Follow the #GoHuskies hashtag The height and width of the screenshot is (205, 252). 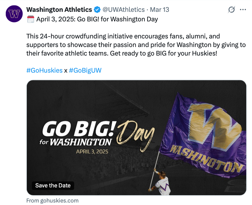(x=45, y=70)
